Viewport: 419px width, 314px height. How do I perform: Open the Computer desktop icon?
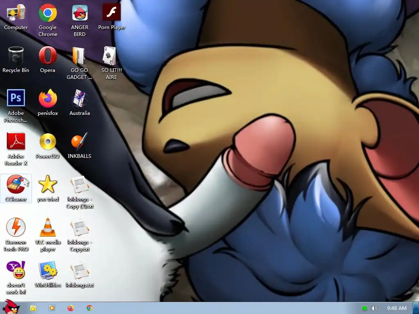point(16,17)
